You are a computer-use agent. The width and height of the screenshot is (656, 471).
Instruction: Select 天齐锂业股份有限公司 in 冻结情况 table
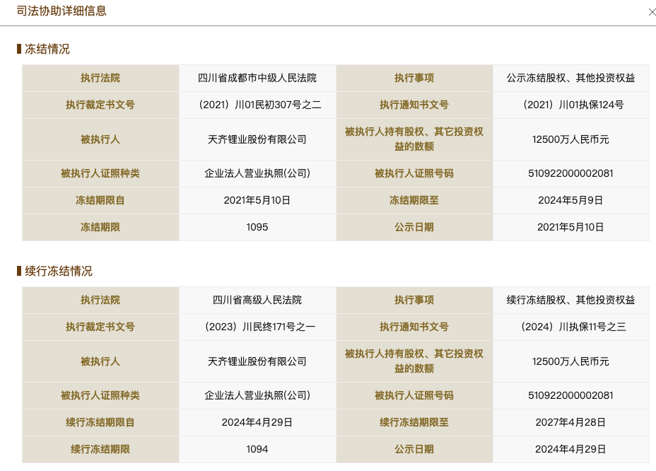pos(257,139)
